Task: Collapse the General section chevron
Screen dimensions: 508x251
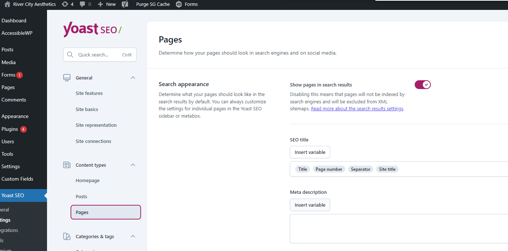Action: coord(133,78)
